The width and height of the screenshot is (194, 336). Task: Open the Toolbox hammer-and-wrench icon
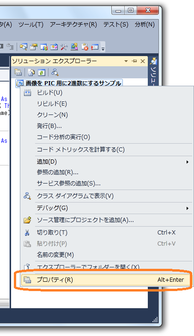click(x=64, y=47)
